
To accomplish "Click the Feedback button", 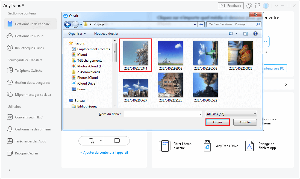I will pyautogui.click(x=231, y=6).
